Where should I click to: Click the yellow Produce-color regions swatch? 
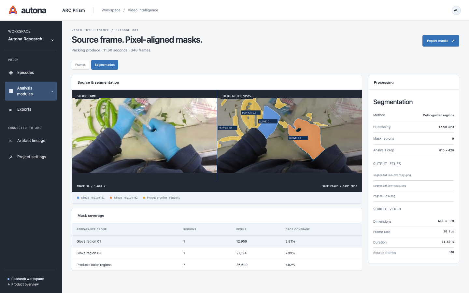click(144, 198)
